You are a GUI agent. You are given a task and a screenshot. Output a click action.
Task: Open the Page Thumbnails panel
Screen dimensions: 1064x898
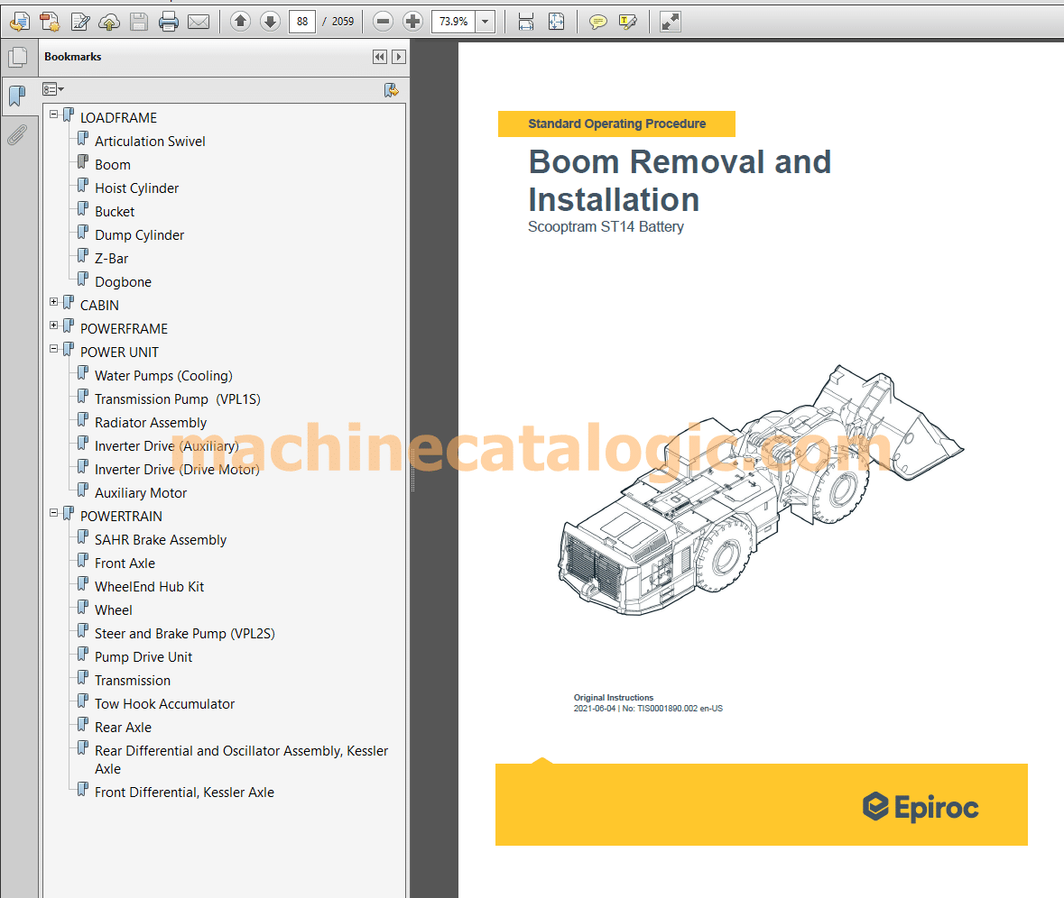[x=18, y=57]
